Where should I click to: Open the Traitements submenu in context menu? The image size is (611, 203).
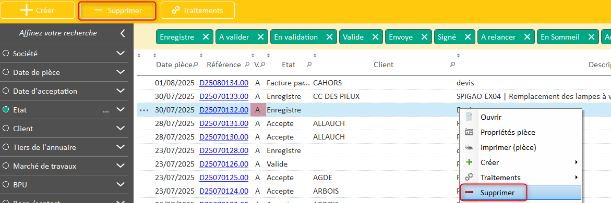click(521, 177)
